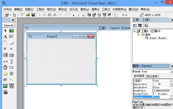Pick the OLE container tool

5,92
